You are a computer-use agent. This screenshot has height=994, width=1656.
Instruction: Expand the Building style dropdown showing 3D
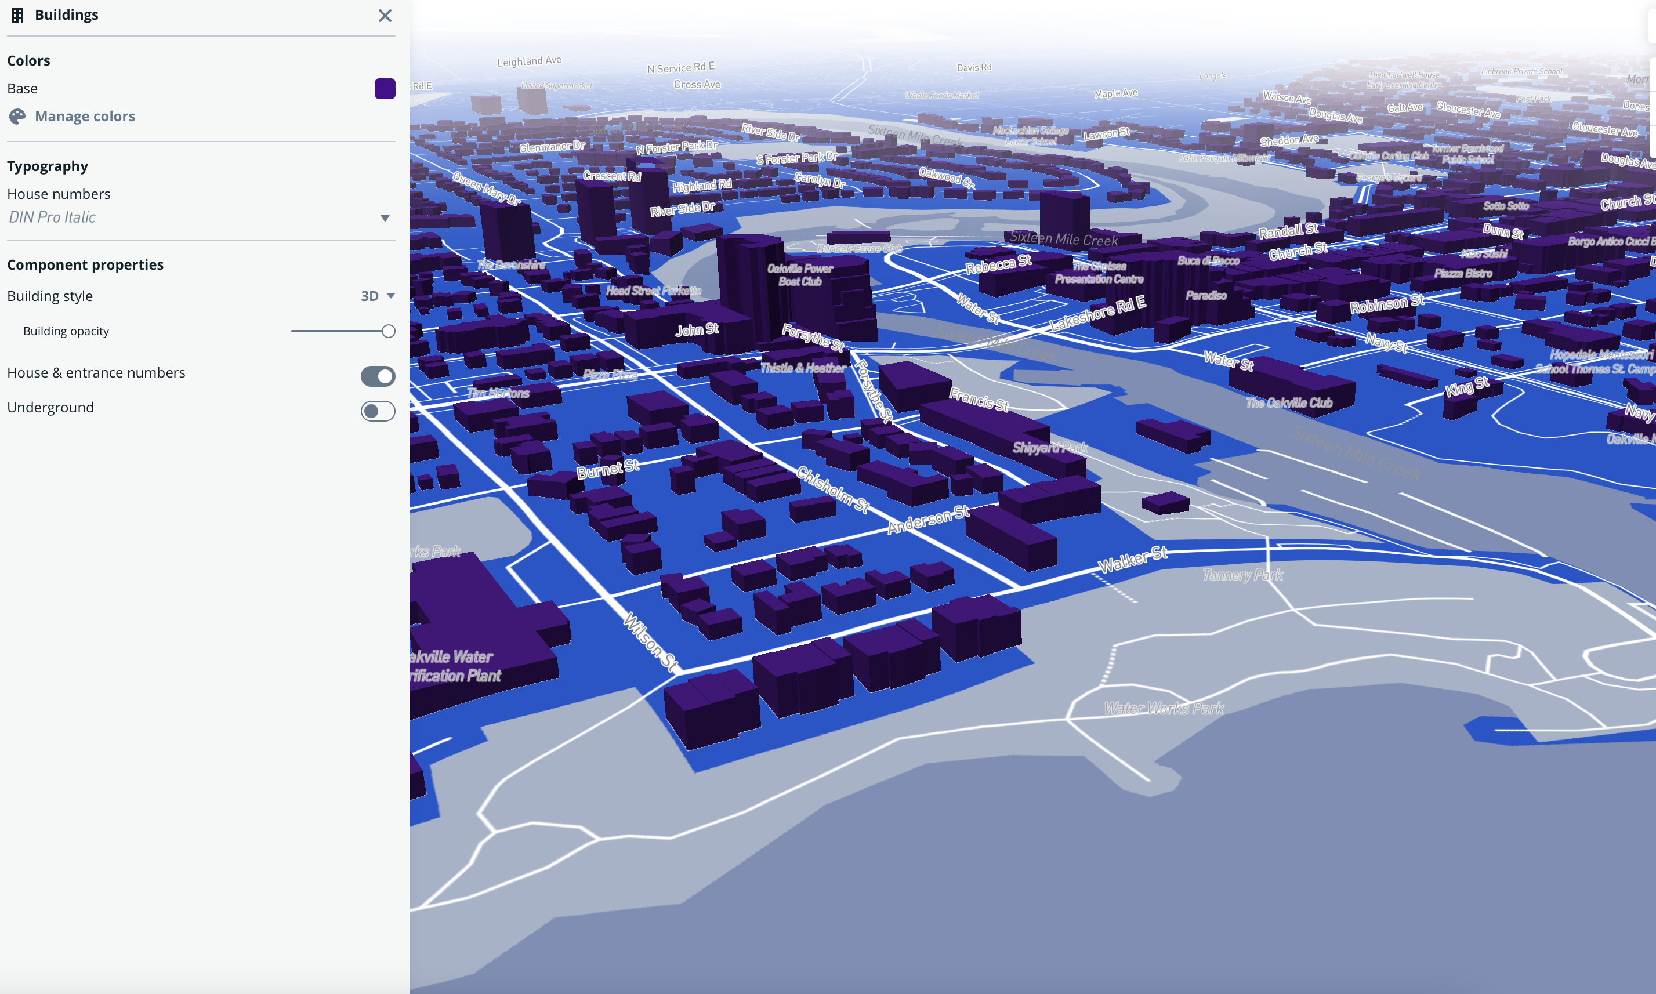(377, 295)
